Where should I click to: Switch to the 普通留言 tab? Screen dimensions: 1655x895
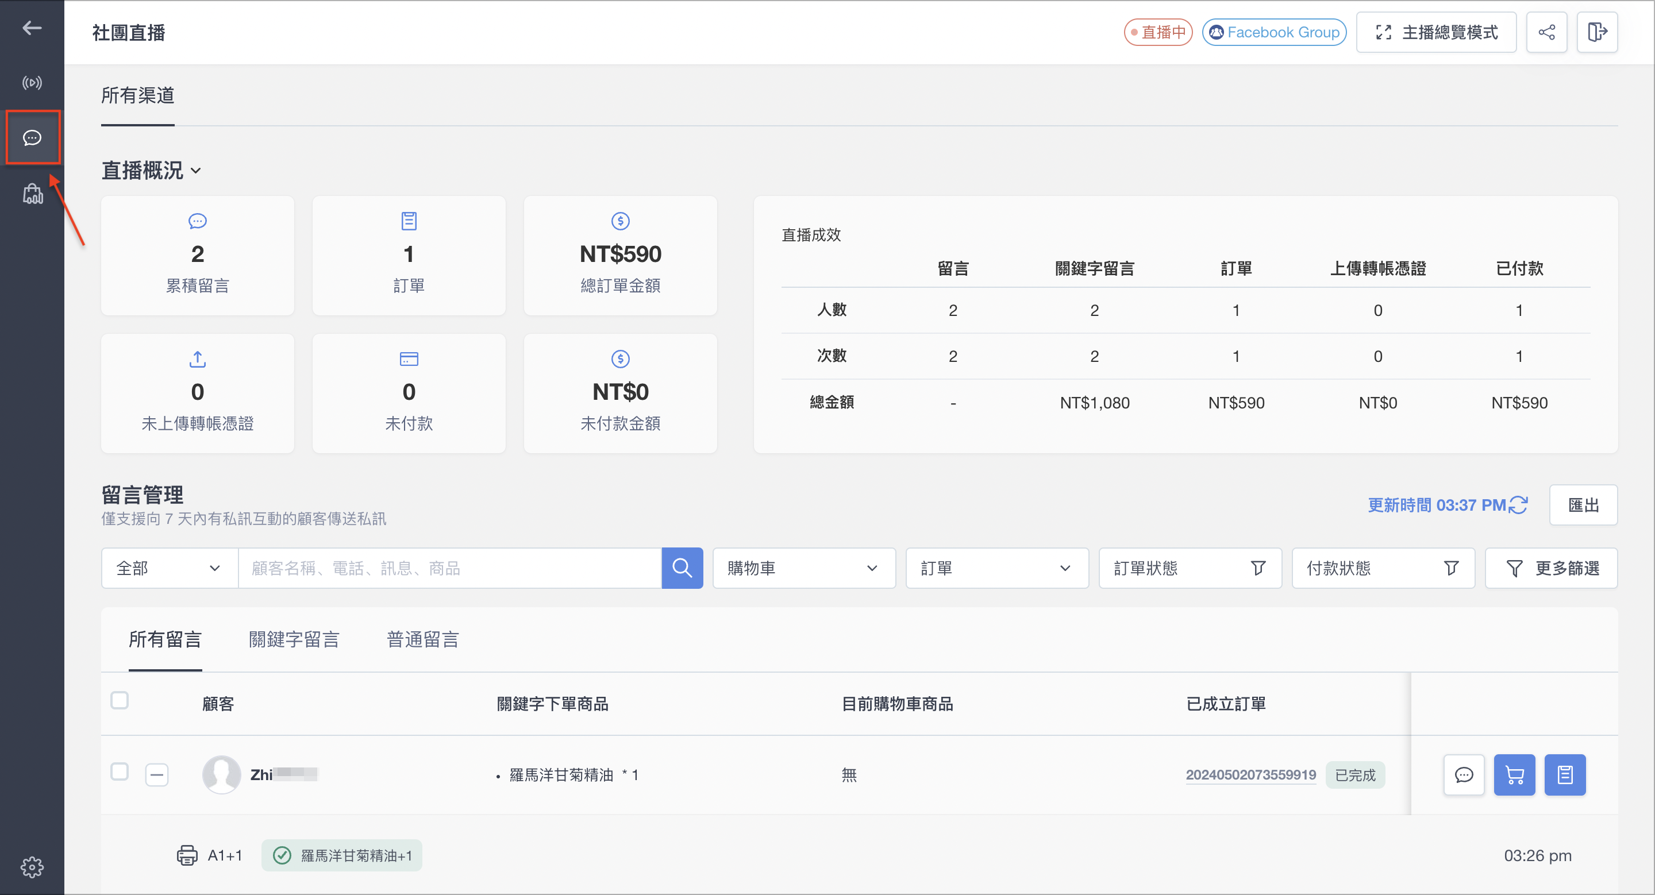[x=423, y=639]
